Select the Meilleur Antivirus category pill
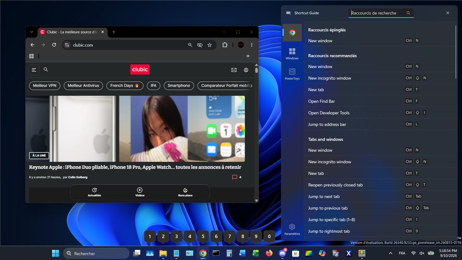Image resolution: width=462 pixels, height=260 pixels. (x=83, y=86)
